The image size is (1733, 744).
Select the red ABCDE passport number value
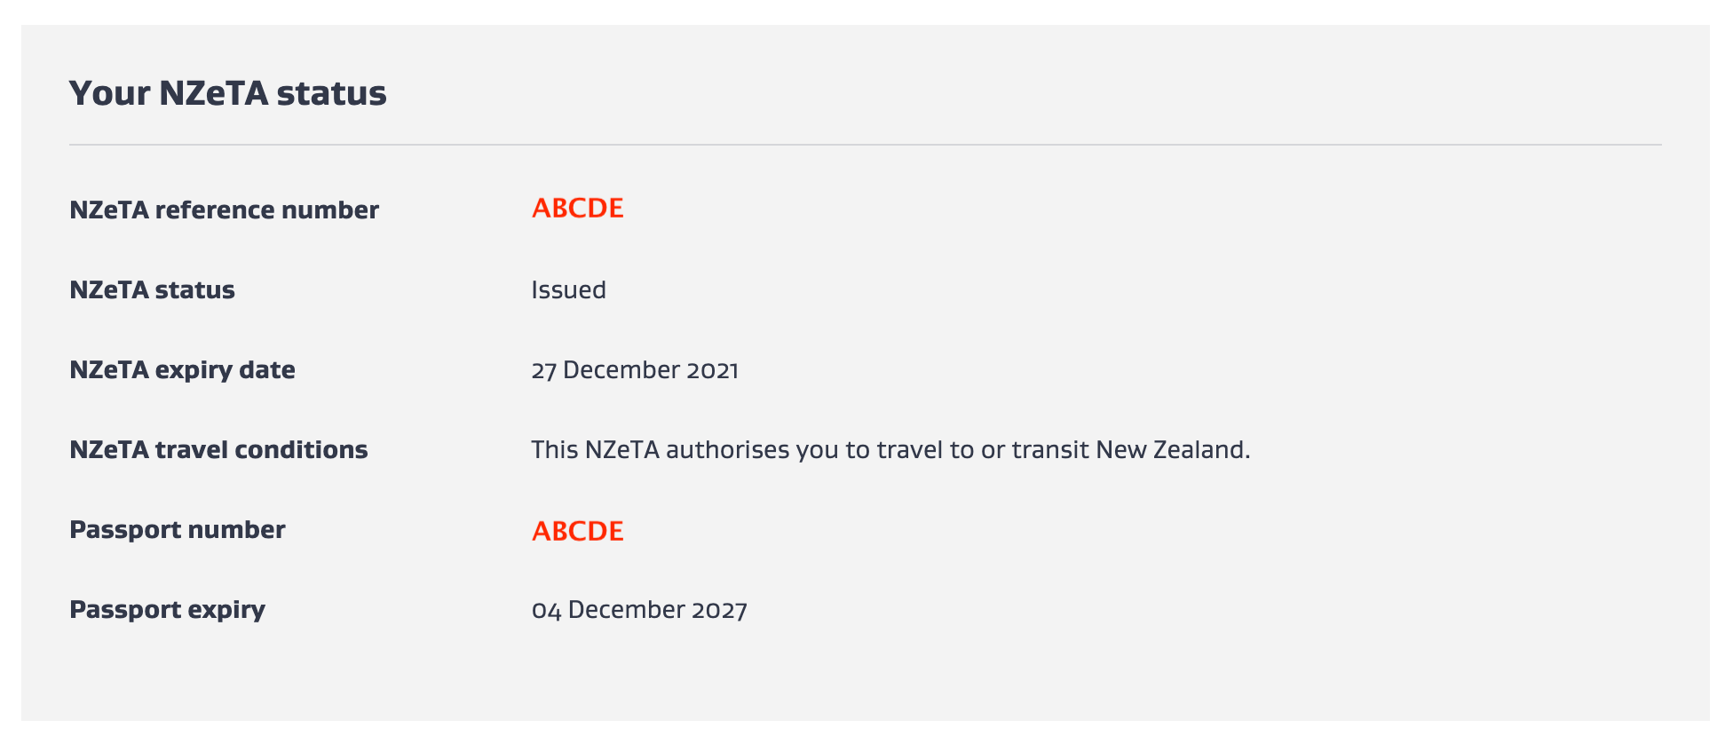(577, 531)
